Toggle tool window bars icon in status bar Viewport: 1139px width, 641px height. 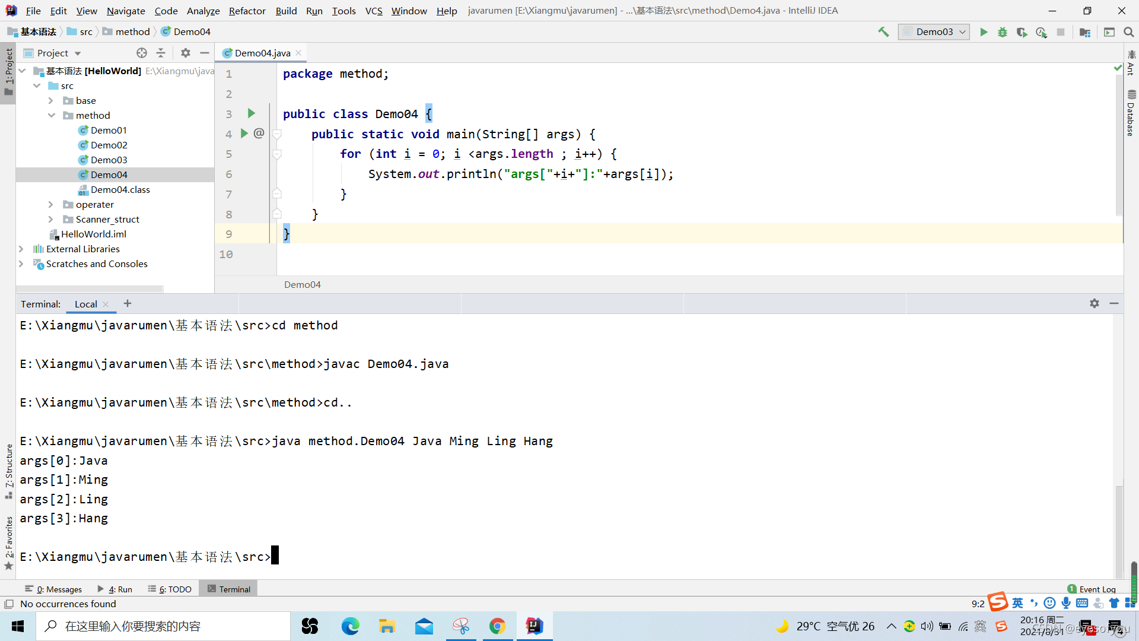pyautogui.click(x=8, y=604)
